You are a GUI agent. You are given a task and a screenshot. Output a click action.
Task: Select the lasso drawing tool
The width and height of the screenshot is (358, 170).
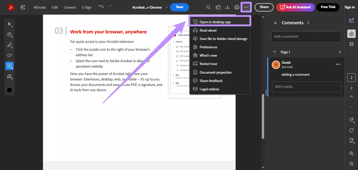[9, 55]
